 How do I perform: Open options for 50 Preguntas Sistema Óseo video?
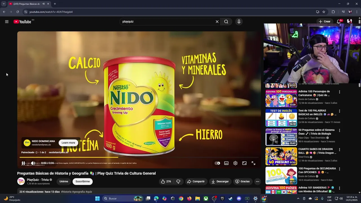click(x=340, y=131)
